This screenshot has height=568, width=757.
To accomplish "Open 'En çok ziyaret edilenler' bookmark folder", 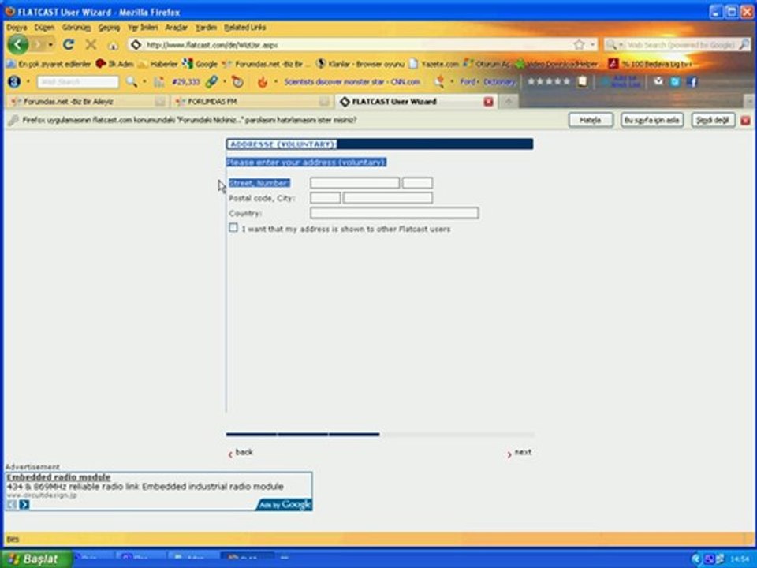I will (x=48, y=64).
